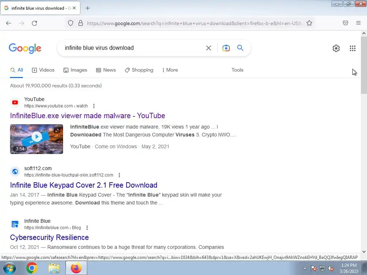Viewport: 367px width, 275px height.
Task: Submit search with the magnifying glass icon
Action: click(240, 48)
